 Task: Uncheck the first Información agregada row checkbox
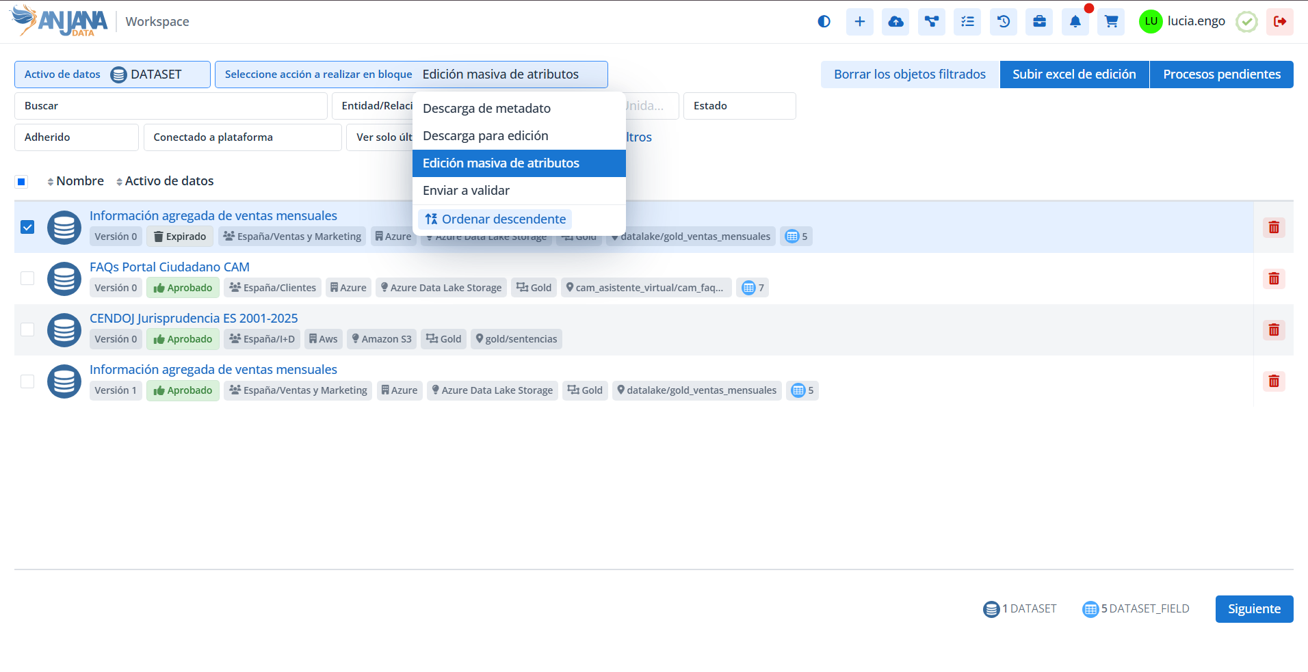[x=27, y=227]
